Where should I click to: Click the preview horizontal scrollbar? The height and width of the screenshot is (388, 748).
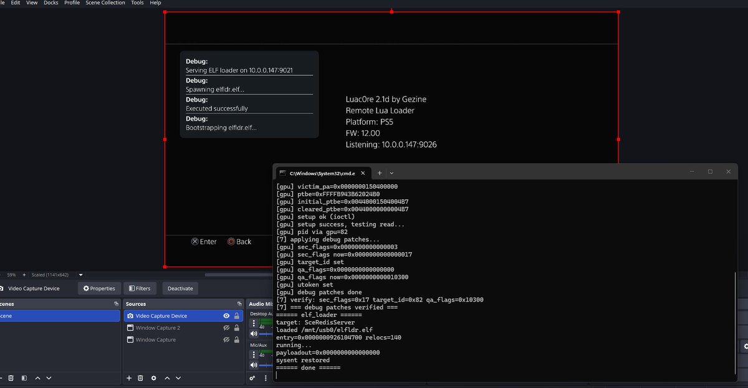[x=239, y=275]
